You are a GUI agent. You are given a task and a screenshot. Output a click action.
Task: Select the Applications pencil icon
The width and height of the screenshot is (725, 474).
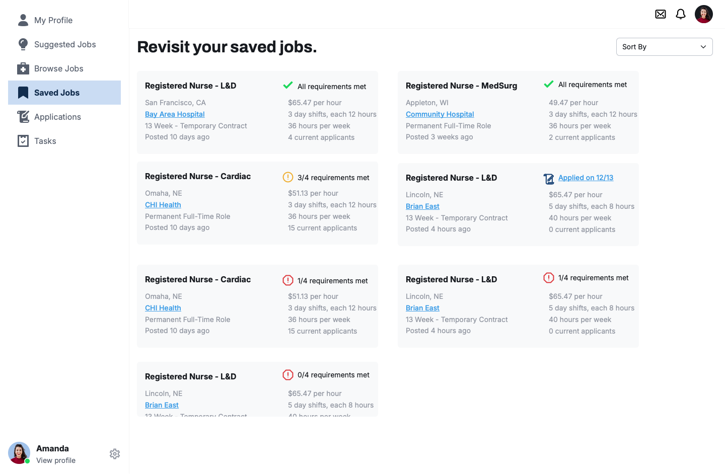[23, 117]
